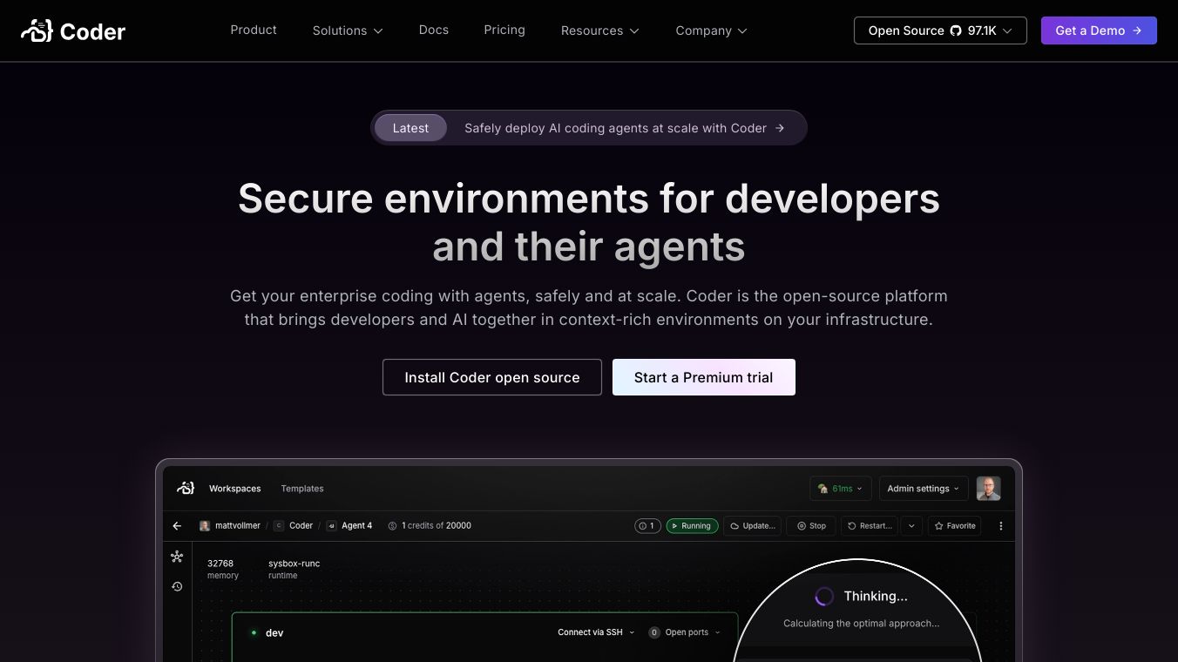Click the Coder logo in the header
Viewport: 1178px width, 662px height.
73,31
